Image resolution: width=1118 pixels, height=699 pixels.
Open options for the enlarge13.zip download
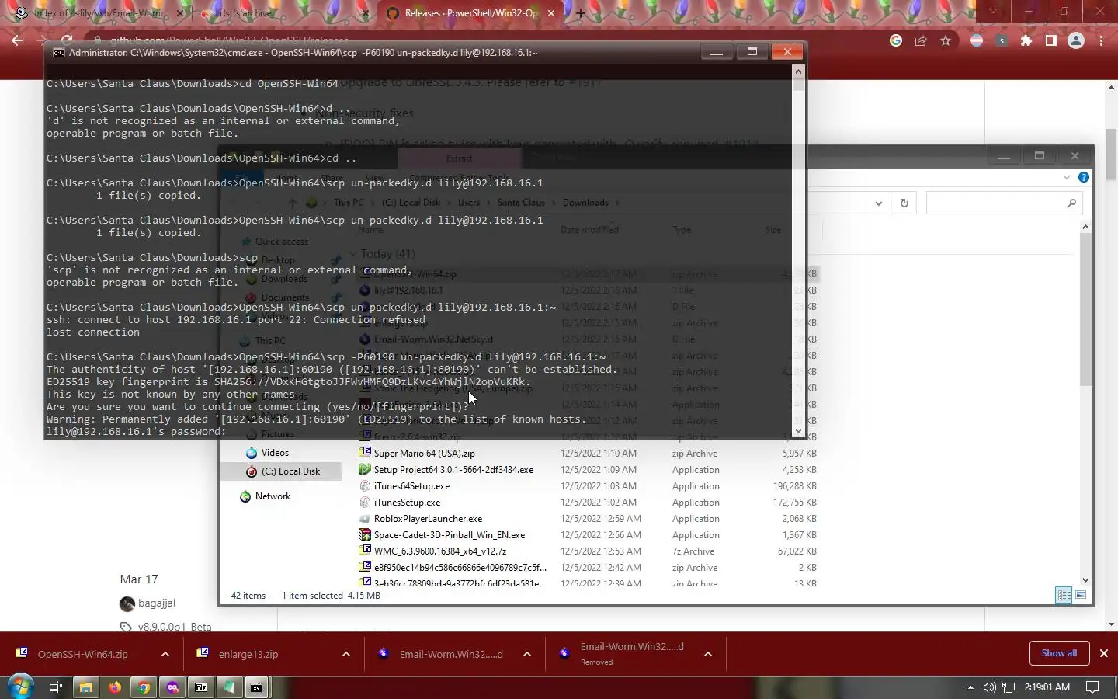346,654
